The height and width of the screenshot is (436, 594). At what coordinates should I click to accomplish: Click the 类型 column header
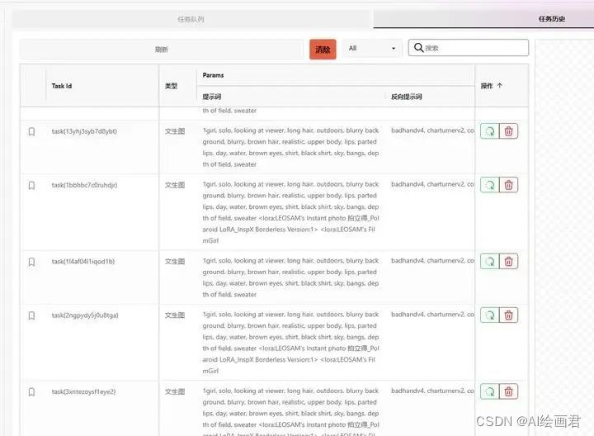pyautogui.click(x=172, y=86)
